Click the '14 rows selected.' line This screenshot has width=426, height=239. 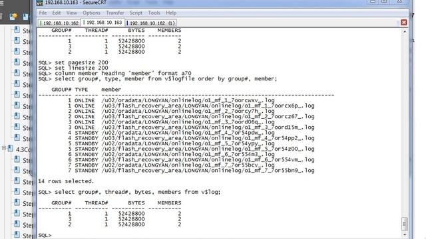tap(66, 181)
